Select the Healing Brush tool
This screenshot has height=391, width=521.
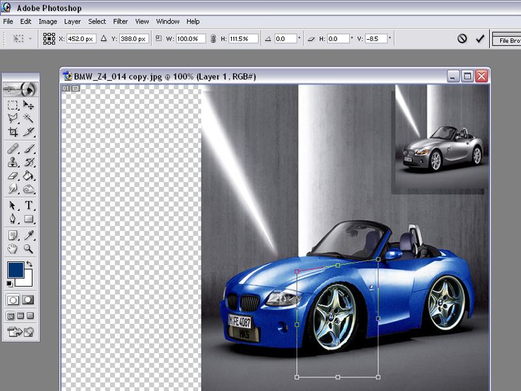tap(12, 149)
